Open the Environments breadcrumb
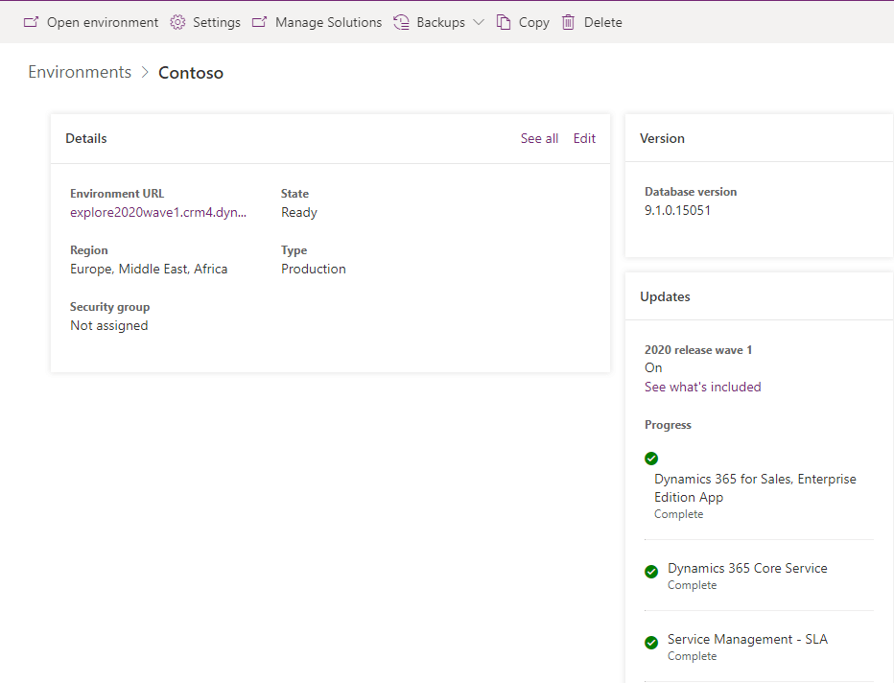Viewport: 894px width, 683px height. (80, 72)
